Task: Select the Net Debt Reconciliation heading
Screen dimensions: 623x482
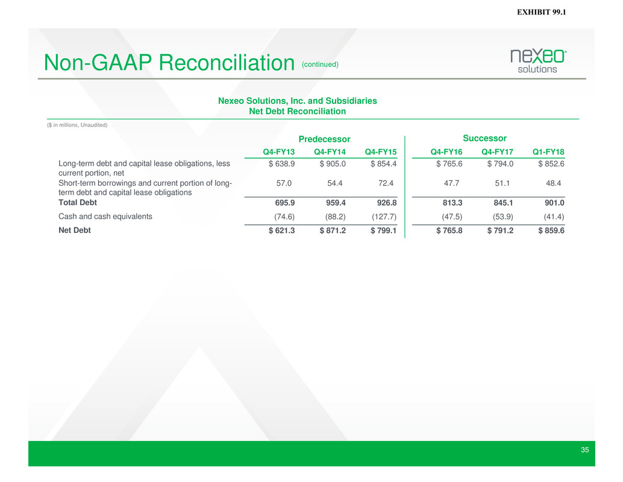Action: point(297,112)
